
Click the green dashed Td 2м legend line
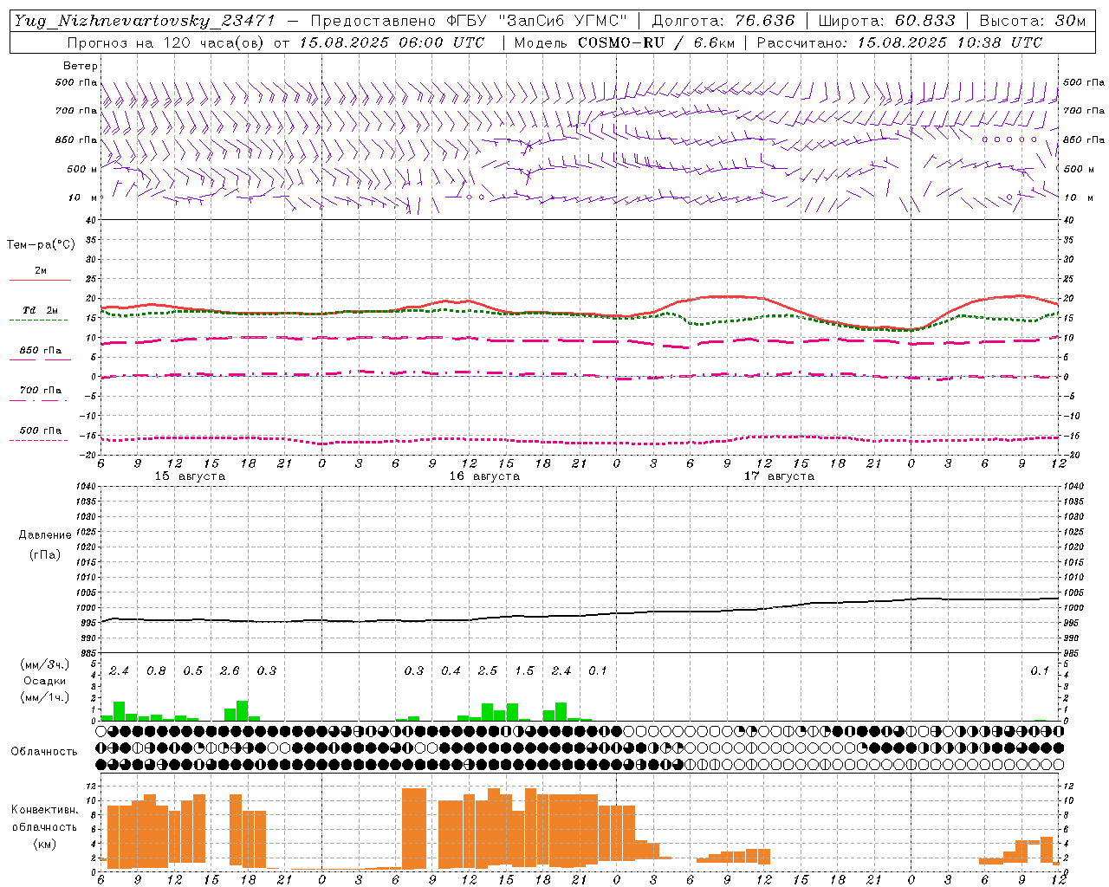pos(40,320)
